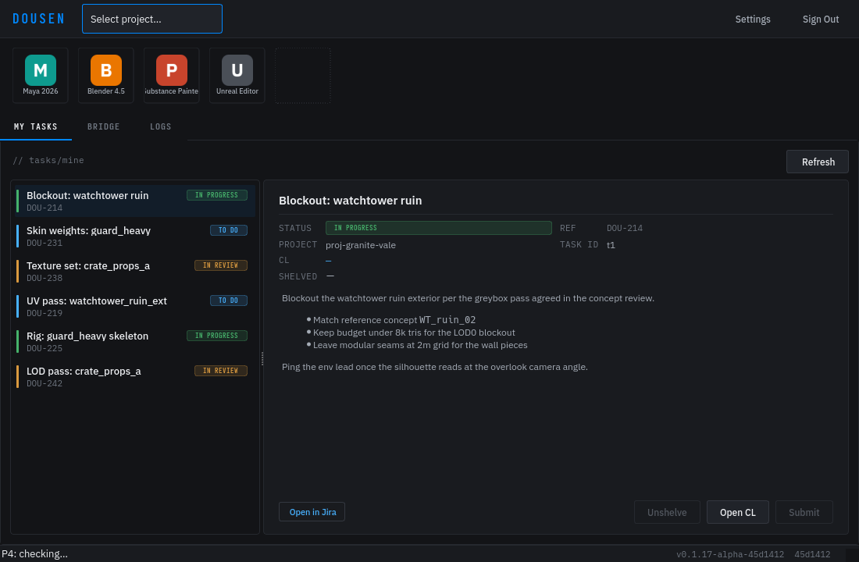Click In Review badge on DOU-238
The image size is (859, 562).
pyautogui.click(x=221, y=265)
